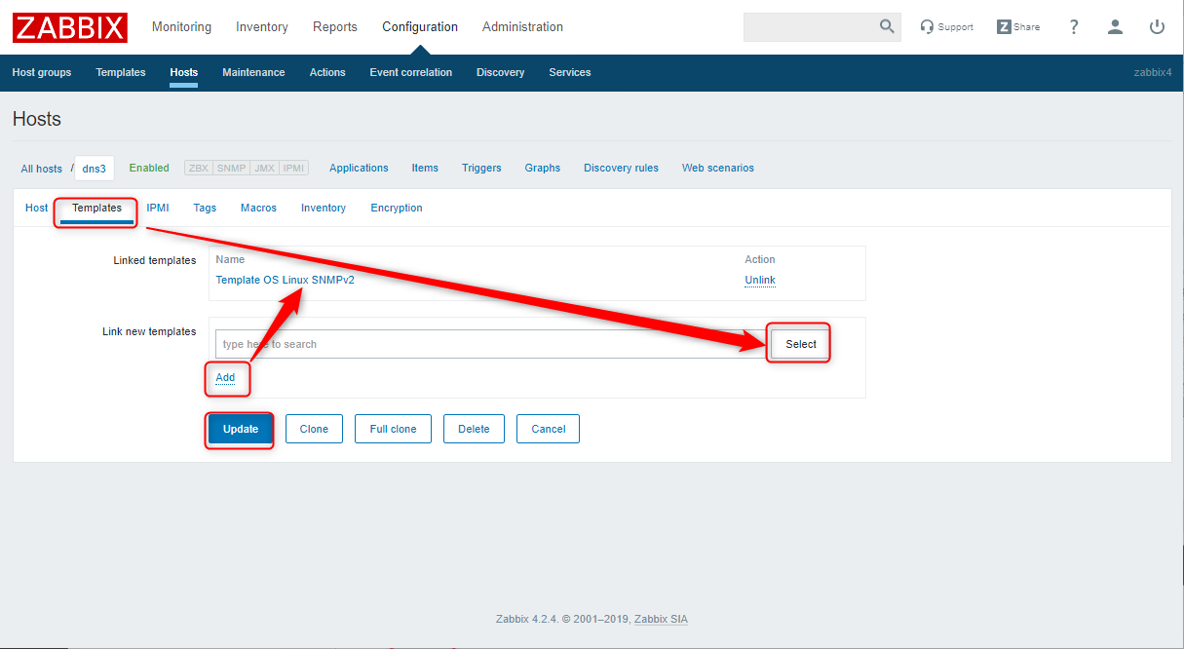Viewport: 1184px width, 649px height.
Task: Open the Zabbix SIA footer link
Action: [x=661, y=619]
